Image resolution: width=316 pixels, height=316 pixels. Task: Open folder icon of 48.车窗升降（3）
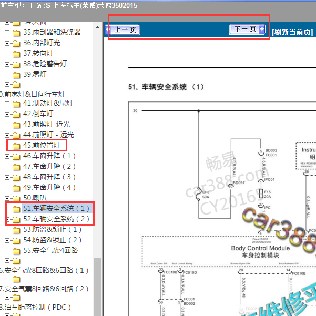[x=16, y=177]
